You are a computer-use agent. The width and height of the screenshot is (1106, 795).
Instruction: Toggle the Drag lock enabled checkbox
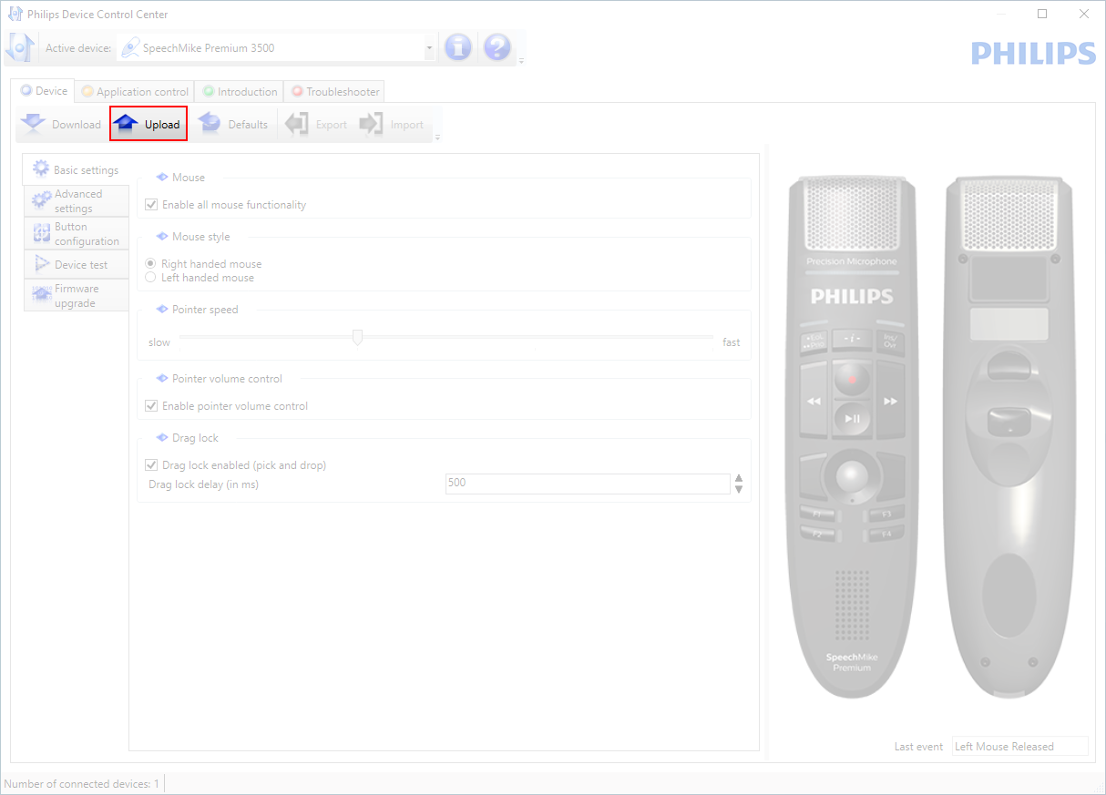point(151,465)
